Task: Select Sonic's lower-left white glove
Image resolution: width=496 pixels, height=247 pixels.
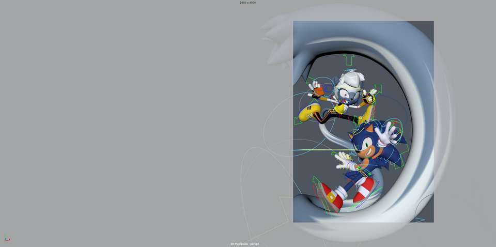Action: point(342,161)
